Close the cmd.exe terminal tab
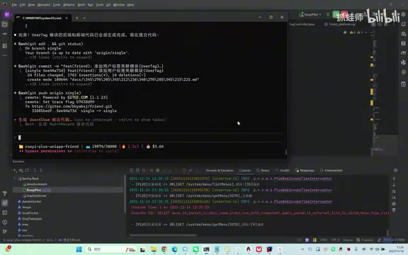This screenshot has height=255, width=408. coord(67,18)
